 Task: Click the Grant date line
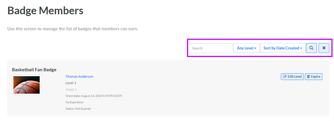pyautogui.click(x=94, y=96)
